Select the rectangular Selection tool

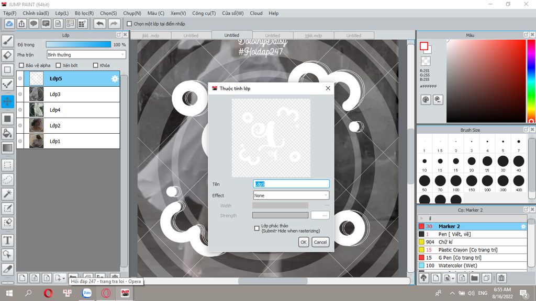7,165
